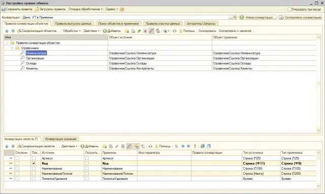Image resolution: width=325 pixels, height=194 pixels.
Task: Click the green pencil edit icon in object rules toolbar
Action: (x=139, y=31)
